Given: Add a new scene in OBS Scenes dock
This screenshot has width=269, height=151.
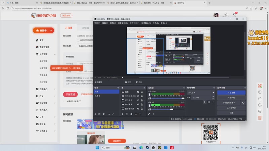Looking at the screenshot, I should pos(95,114).
